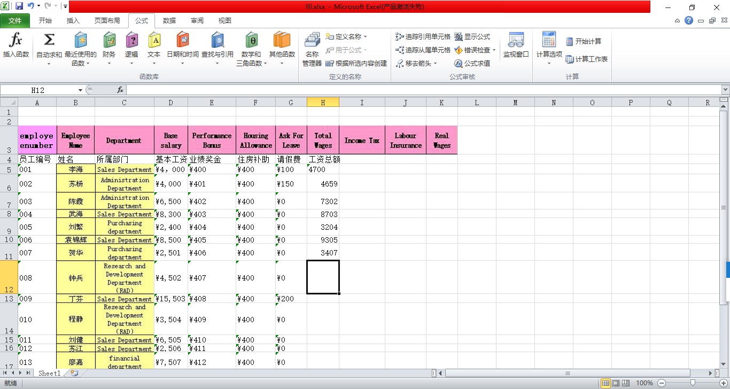
Task: Open the Date and Time functions icon
Action: [182, 41]
